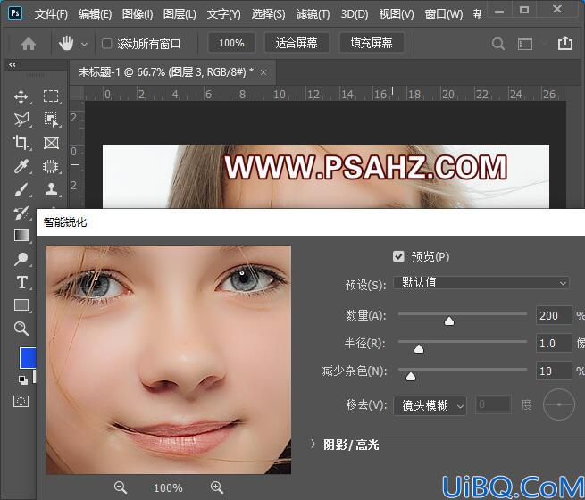Click the preview 100% zoom level text
The image size is (585, 500).
point(168,487)
